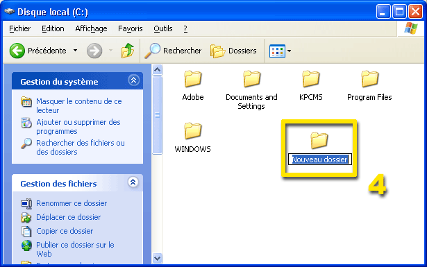Select the Program Files folder icon

pos(369,79)
